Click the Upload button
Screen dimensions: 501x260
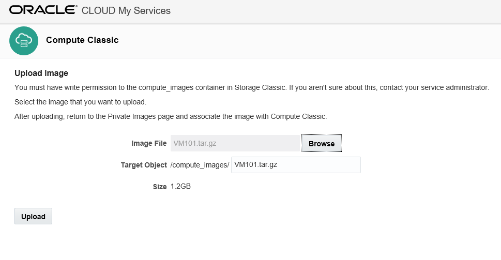33,216
